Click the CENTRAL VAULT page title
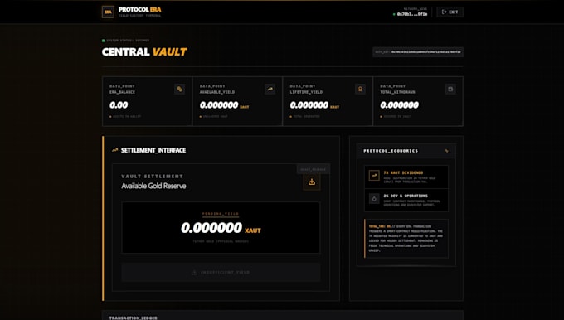The width and height of the screenshot is (564, 320). [144, 51]
